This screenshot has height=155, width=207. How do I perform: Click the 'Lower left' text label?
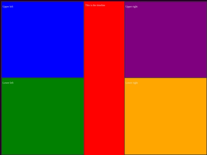coord(8,83)
